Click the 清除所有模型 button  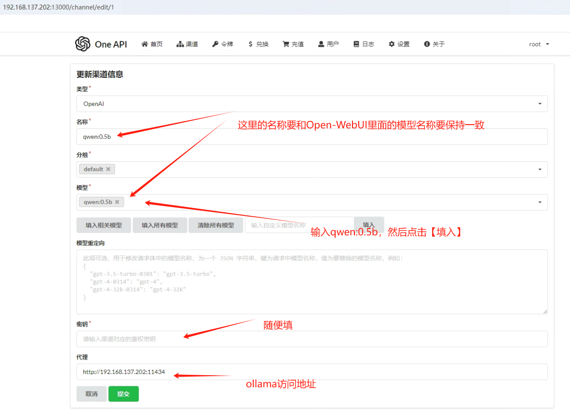pyautogui.click(x=216, y=225)
